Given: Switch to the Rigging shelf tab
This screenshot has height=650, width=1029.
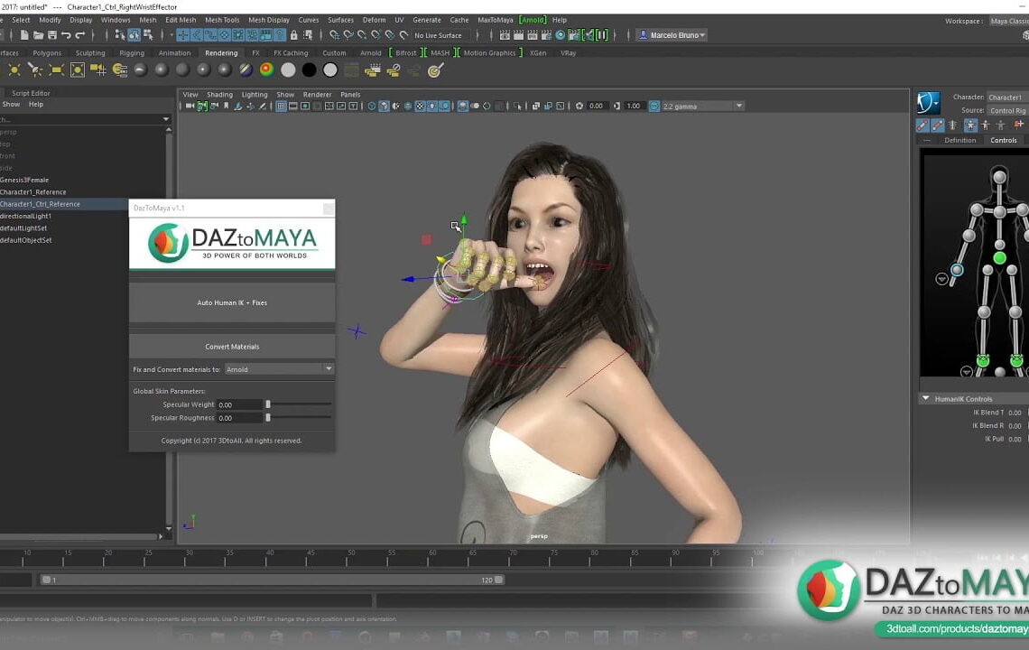Looking at the screenshot, I should [132, 53].
